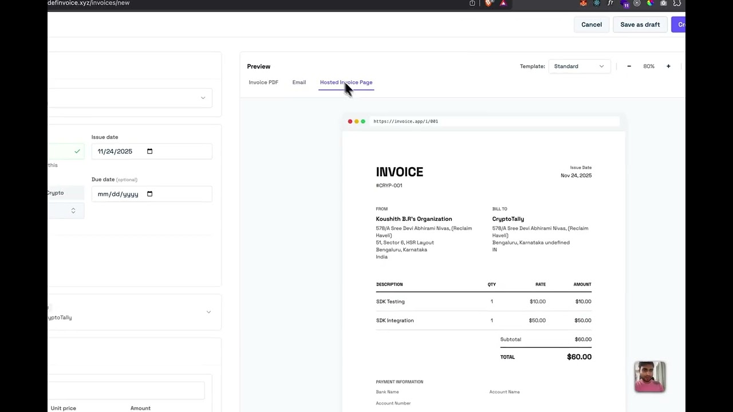The image size is (733, 412).
Task: Click Koushith B.R's Organization sender name
Action: click(414, 219)
